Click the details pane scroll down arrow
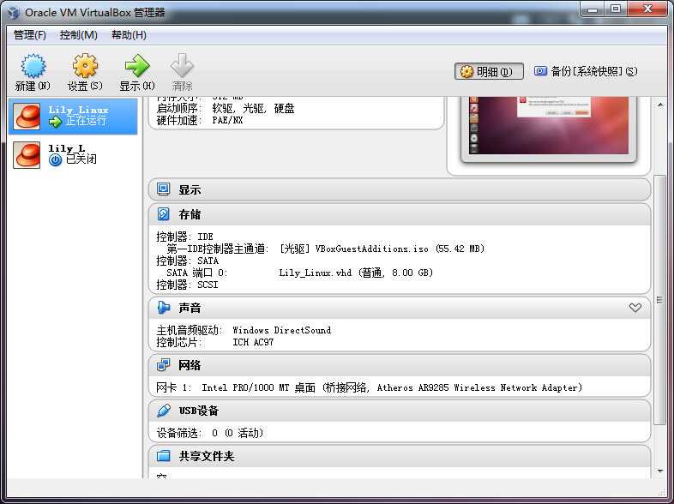Image resolution: width=674 pixels, height=504 pixels. [660, 471]
